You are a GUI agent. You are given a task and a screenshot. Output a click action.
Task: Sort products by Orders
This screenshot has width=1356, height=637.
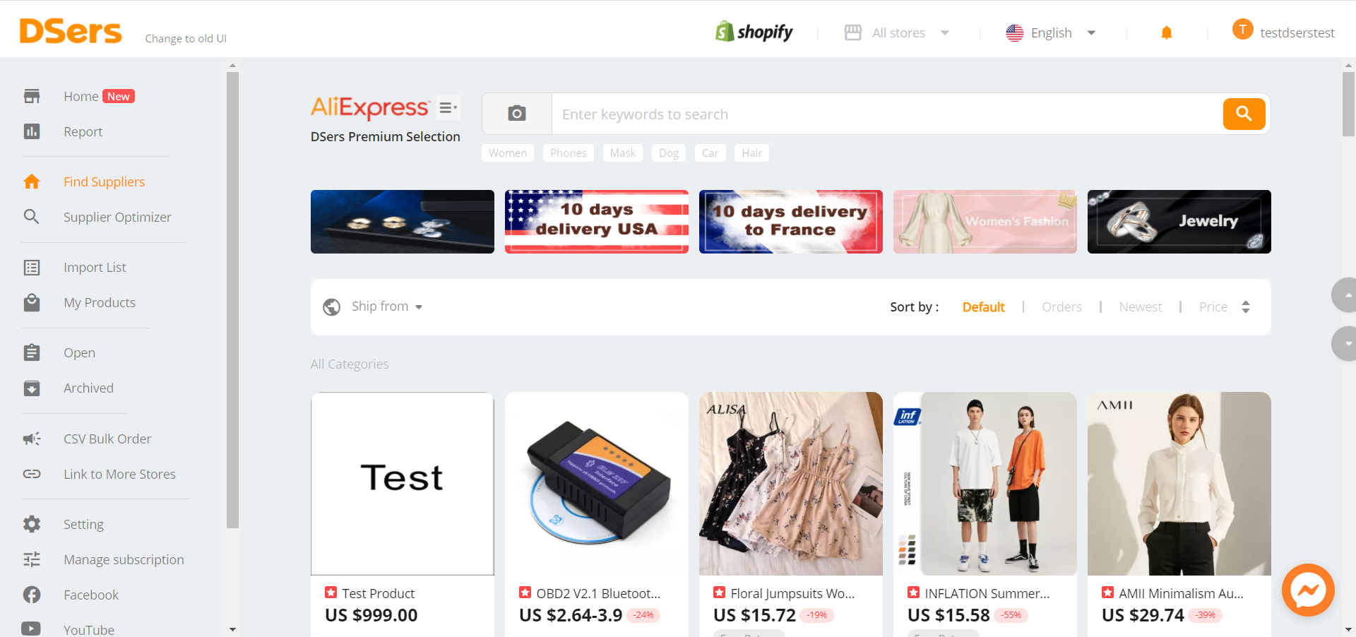pos(1061,306)
